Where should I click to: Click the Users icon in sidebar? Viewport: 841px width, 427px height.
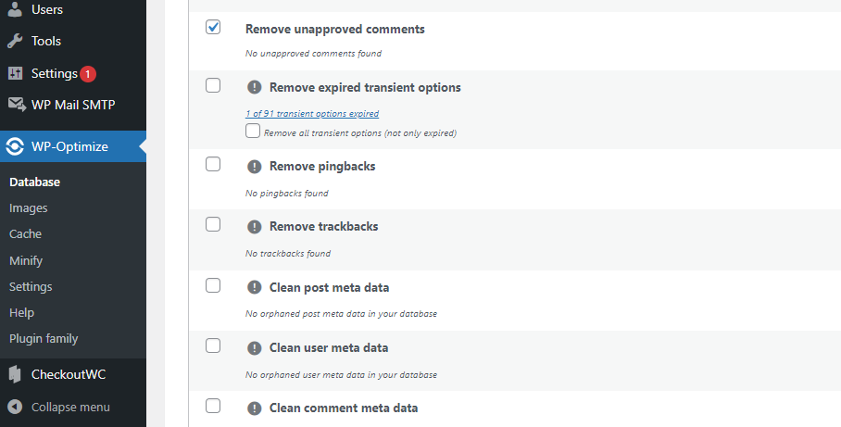pyautogui.click(x=15, y=9)
